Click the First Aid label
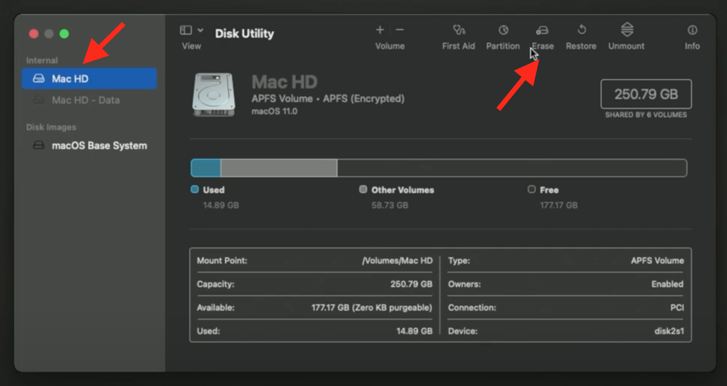The image size is (727, 386). click(x=459, y=46)
